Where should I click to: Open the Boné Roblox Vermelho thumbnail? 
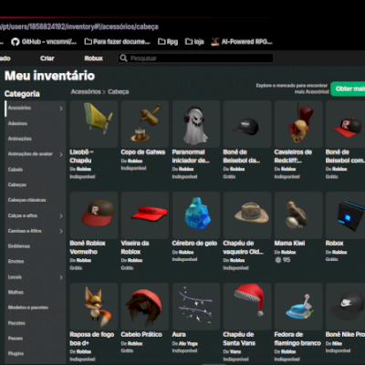click(94, 215)
